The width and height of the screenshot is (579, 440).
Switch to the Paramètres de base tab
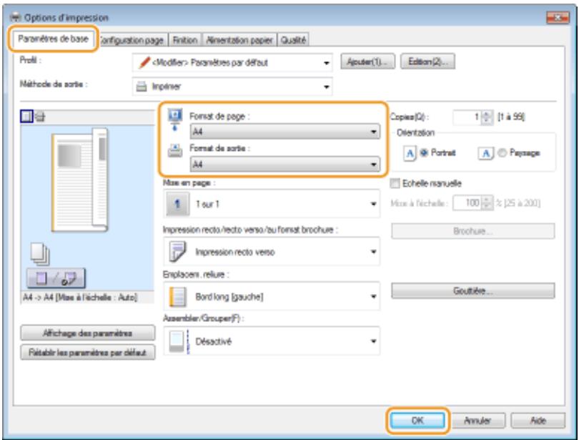point(53,39)
